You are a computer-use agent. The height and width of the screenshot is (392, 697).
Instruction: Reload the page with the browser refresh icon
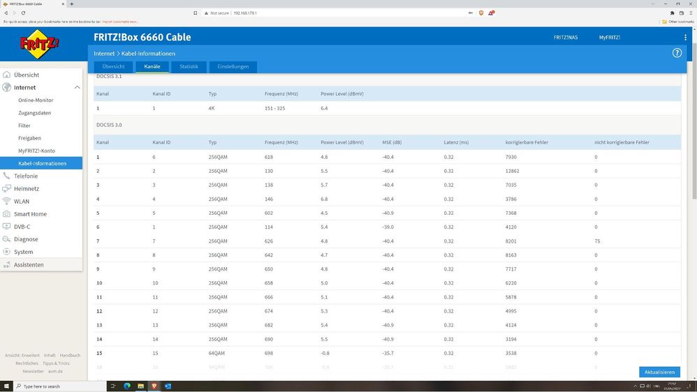(x=24, y=13)
